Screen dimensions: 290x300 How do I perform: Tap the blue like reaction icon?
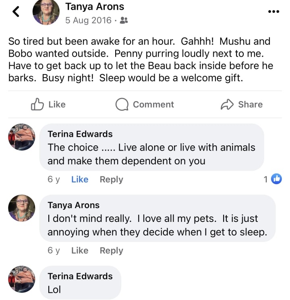276,179
